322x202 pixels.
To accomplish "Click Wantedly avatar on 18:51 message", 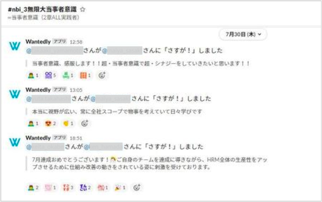I will (x=15, y=142).
